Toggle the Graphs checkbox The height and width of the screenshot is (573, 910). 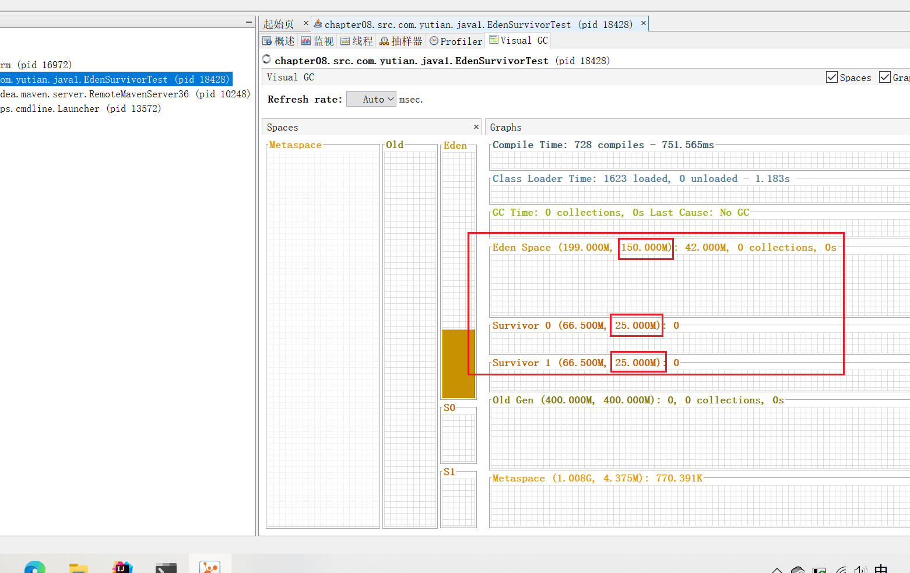[x=885, y=78]
